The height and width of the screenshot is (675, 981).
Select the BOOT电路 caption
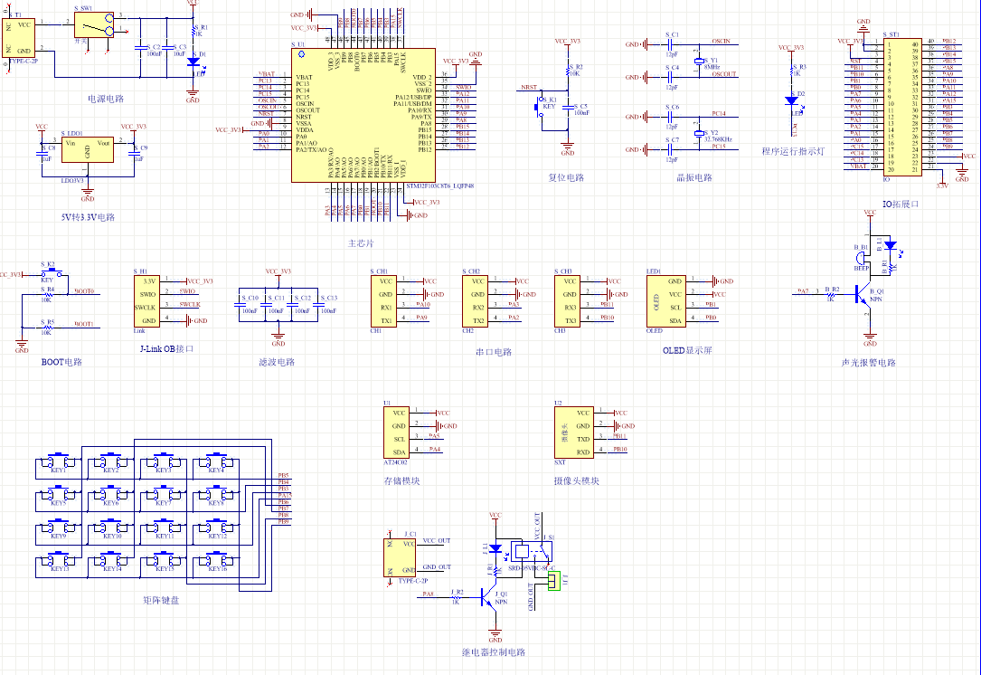pyautogui.click(x=61, y=362)
